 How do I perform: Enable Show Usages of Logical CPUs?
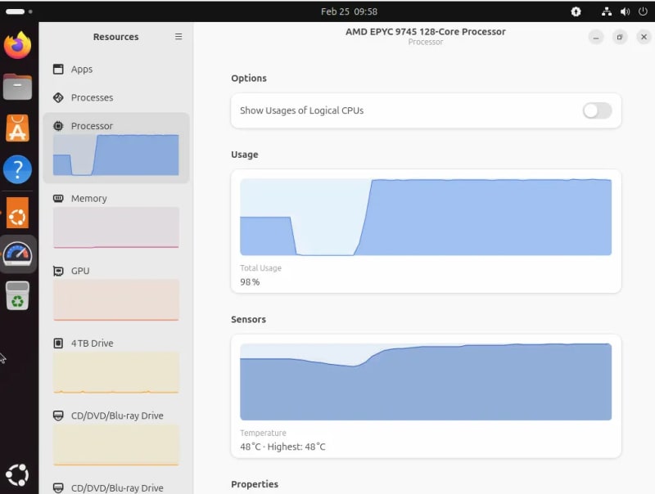(597, 111)
